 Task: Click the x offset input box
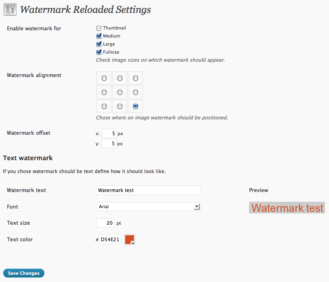pos(109,133)
